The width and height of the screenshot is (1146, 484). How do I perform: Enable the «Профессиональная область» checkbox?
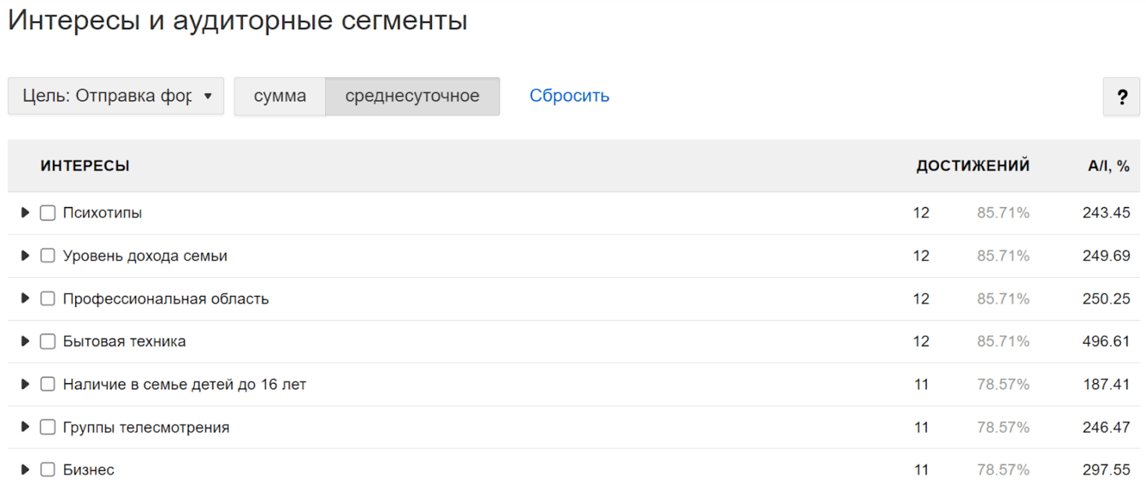click(x=48, y=298)
